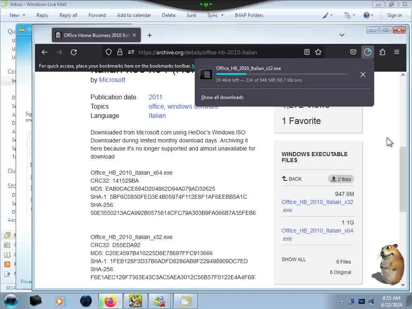412x309 pixels.
Task: Go back using the Firefox back arrow
Action: click(45, 52)
